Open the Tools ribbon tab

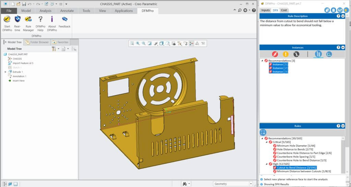click(86, 11)
